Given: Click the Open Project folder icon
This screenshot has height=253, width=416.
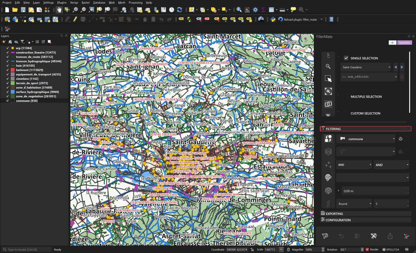Looking at the screenshot, I should 15,10.
